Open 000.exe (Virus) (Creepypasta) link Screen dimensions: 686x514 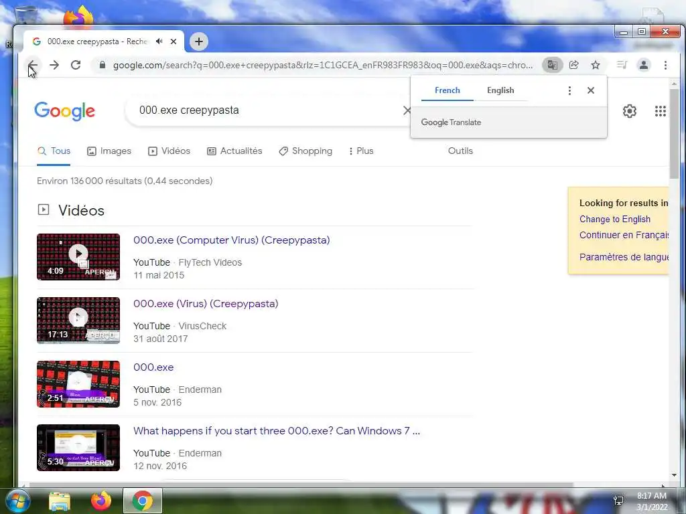click(206, 304)
